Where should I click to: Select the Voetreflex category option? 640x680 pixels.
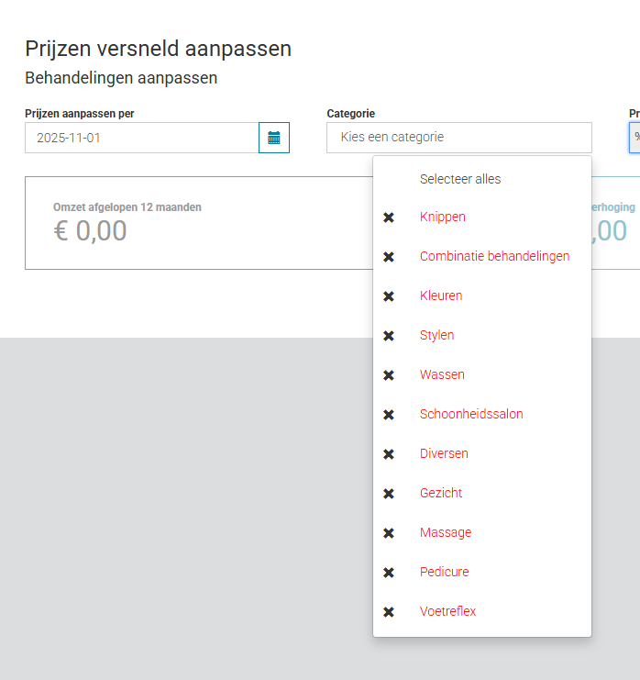447,611
